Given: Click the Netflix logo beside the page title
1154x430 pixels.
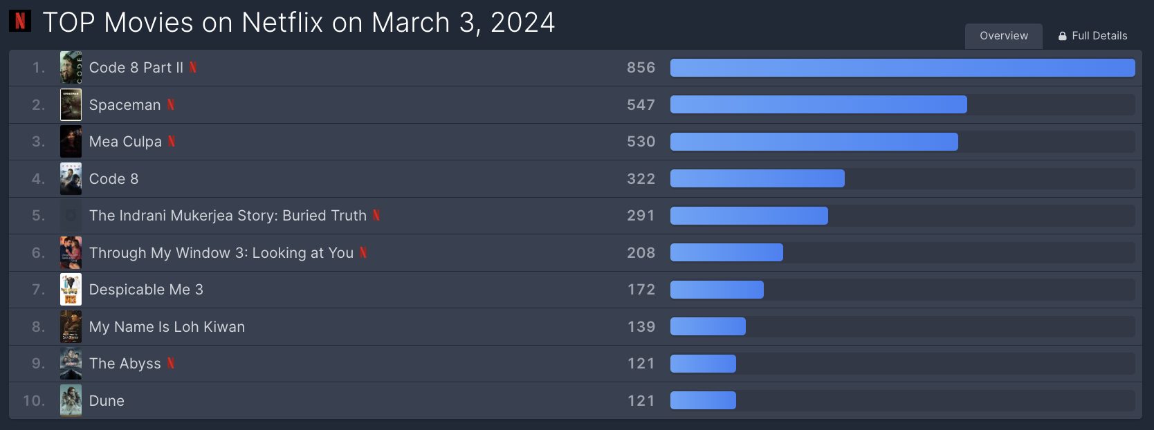Looking at the screenshot, I should coord(20,21).
